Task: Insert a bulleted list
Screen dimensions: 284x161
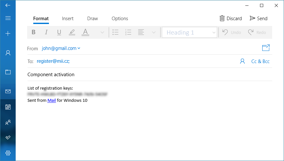Action: (x=116, y=32)
